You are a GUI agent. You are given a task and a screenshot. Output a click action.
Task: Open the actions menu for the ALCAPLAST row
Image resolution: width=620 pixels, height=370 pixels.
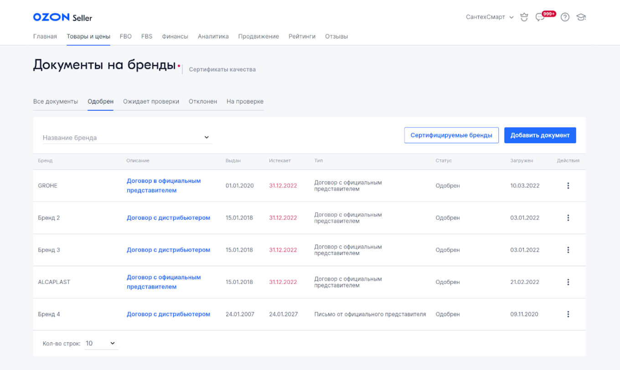pyautogui.click(x=568, y=282)
